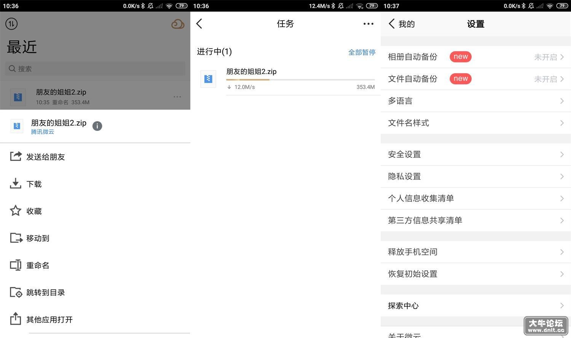571x338 pixels.
Task: Tap the 其他应用打开 icon
Action: (x=16, y=319)
